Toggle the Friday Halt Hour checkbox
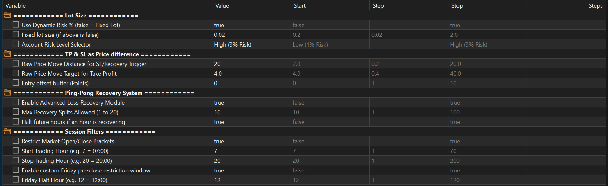Screen dimensions: 608x186 pyautogui.click(x=16, y=180)
